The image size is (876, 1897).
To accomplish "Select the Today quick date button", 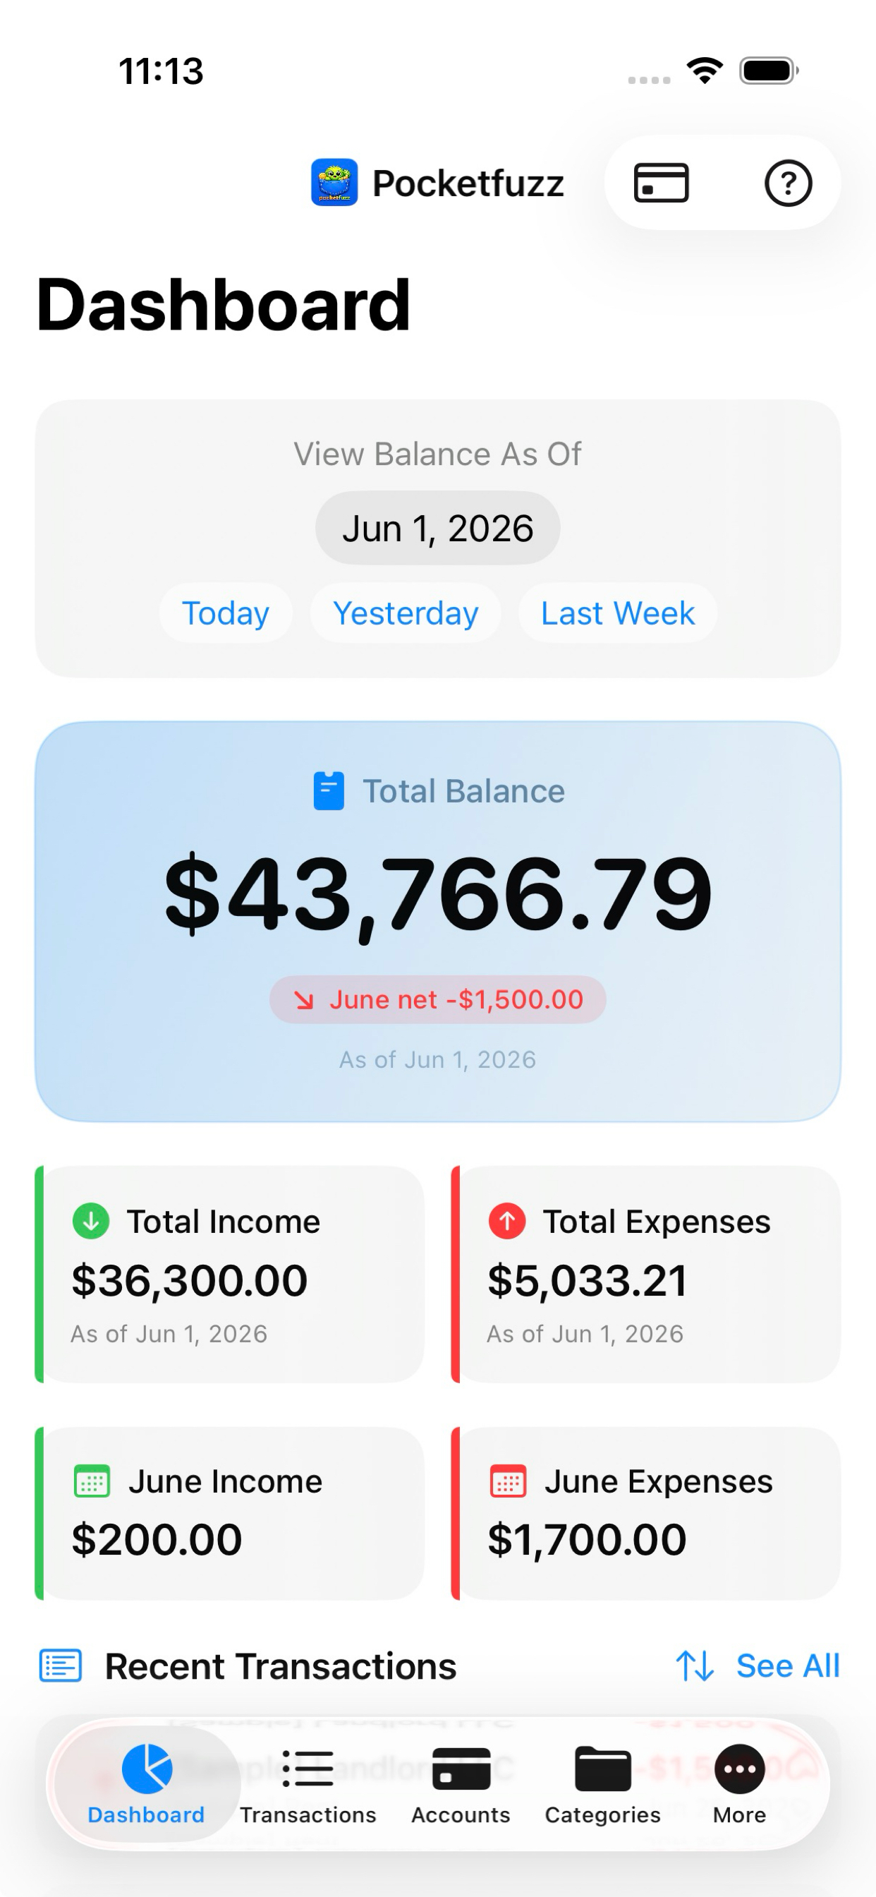I will [x=225, y=613].
